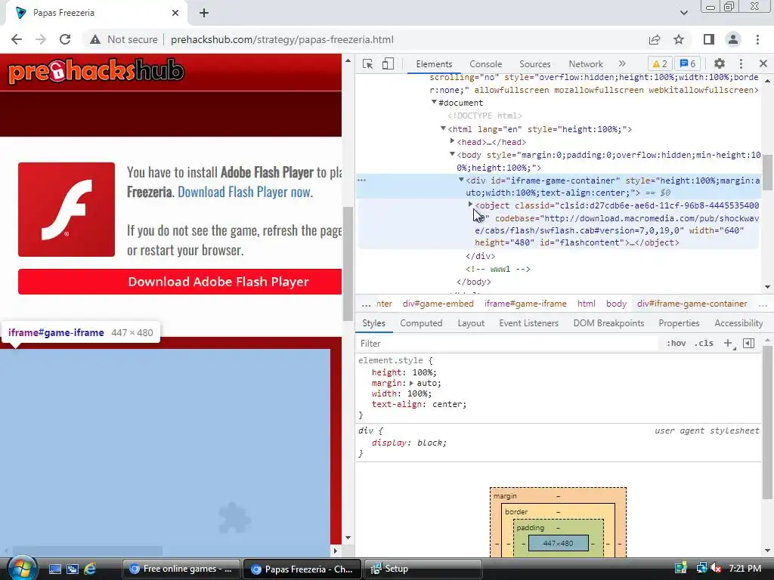Screen dimensions: 774x580
Task: Click the Download Adobe Flash Player button
Action: coord(180,282)
